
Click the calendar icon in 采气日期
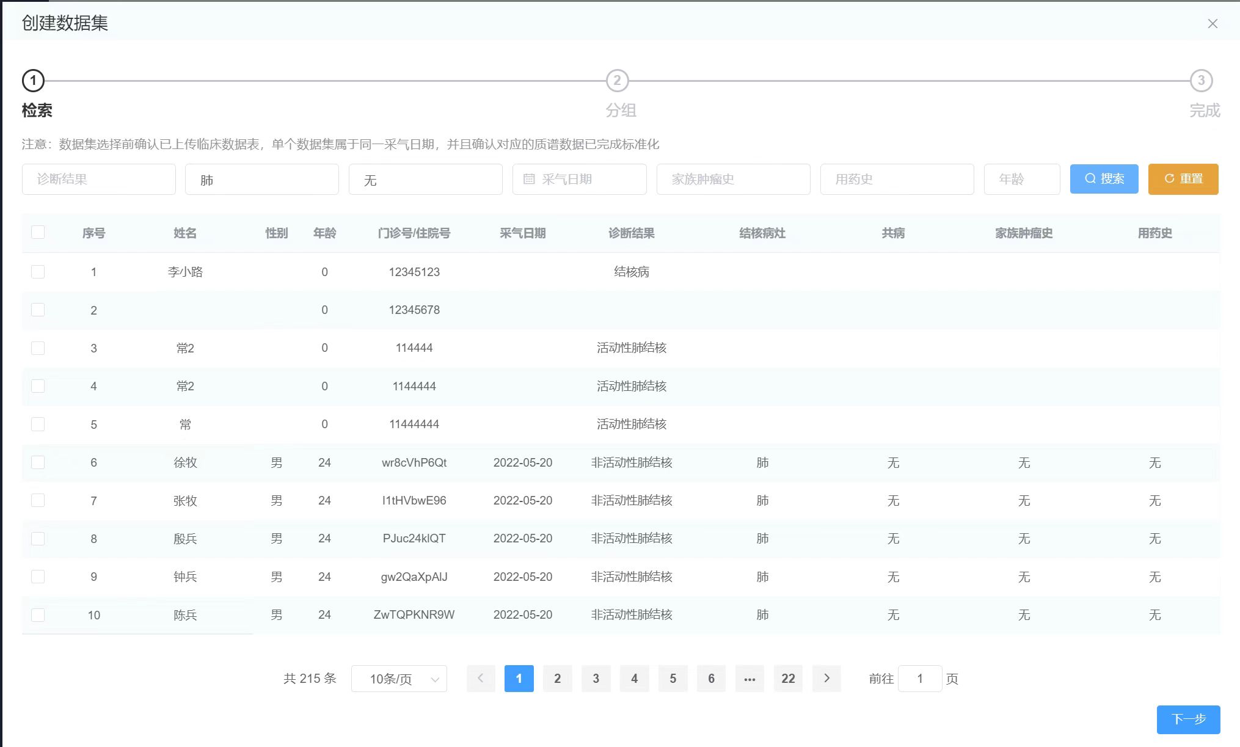tap(529, 179)
